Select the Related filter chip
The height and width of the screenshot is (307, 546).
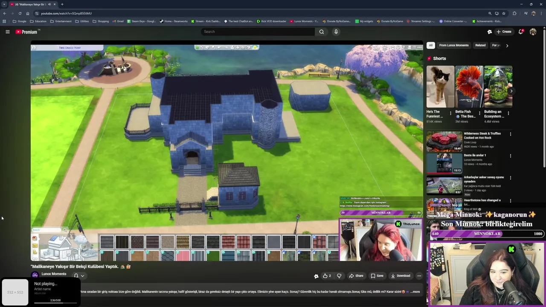click(x=480, y=45)
